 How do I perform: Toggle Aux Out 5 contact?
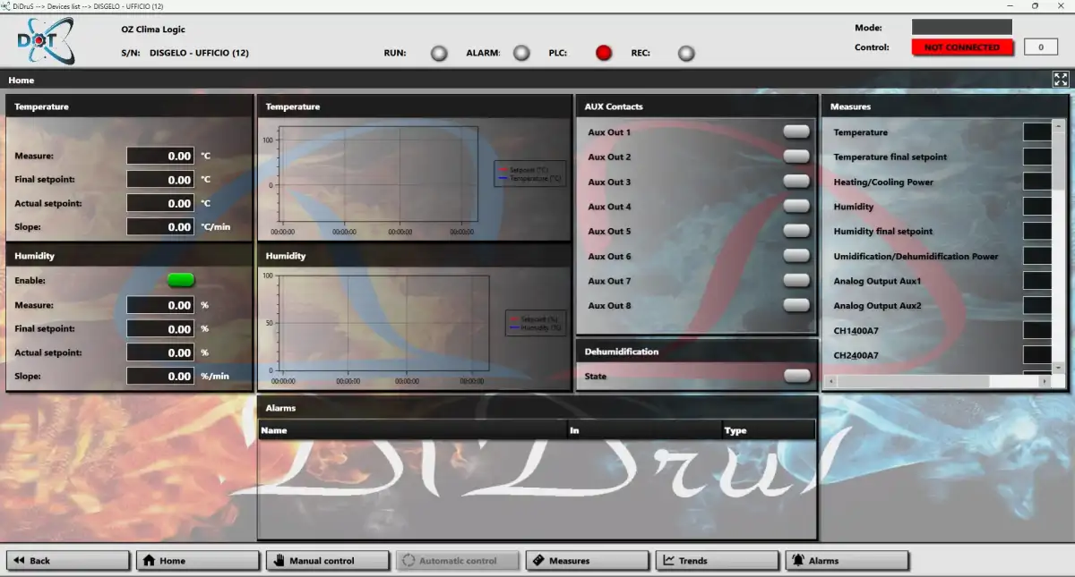[795, 232]
